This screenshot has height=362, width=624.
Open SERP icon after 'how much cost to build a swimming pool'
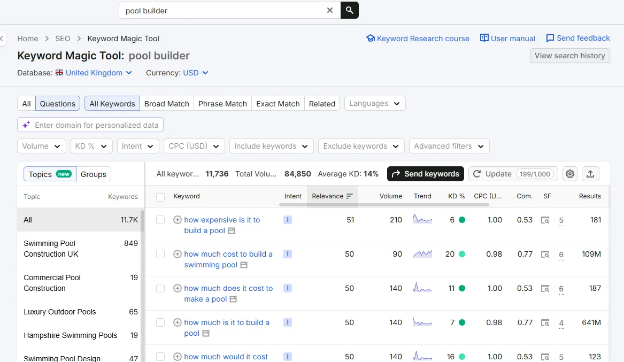click(244, 265)
